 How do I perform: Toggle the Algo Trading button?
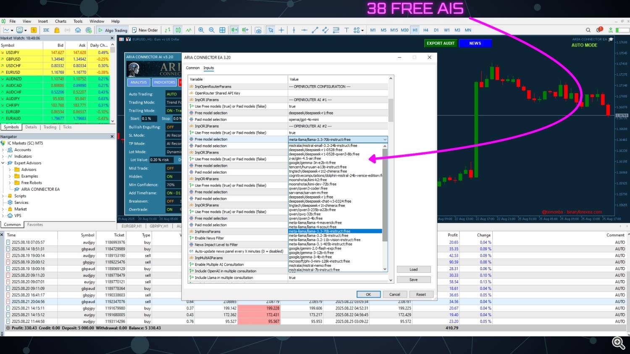[x=113, y=30]
